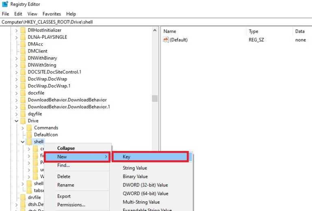Open the Edit menu
Viewport: 312px width, 211px height.
17,14
